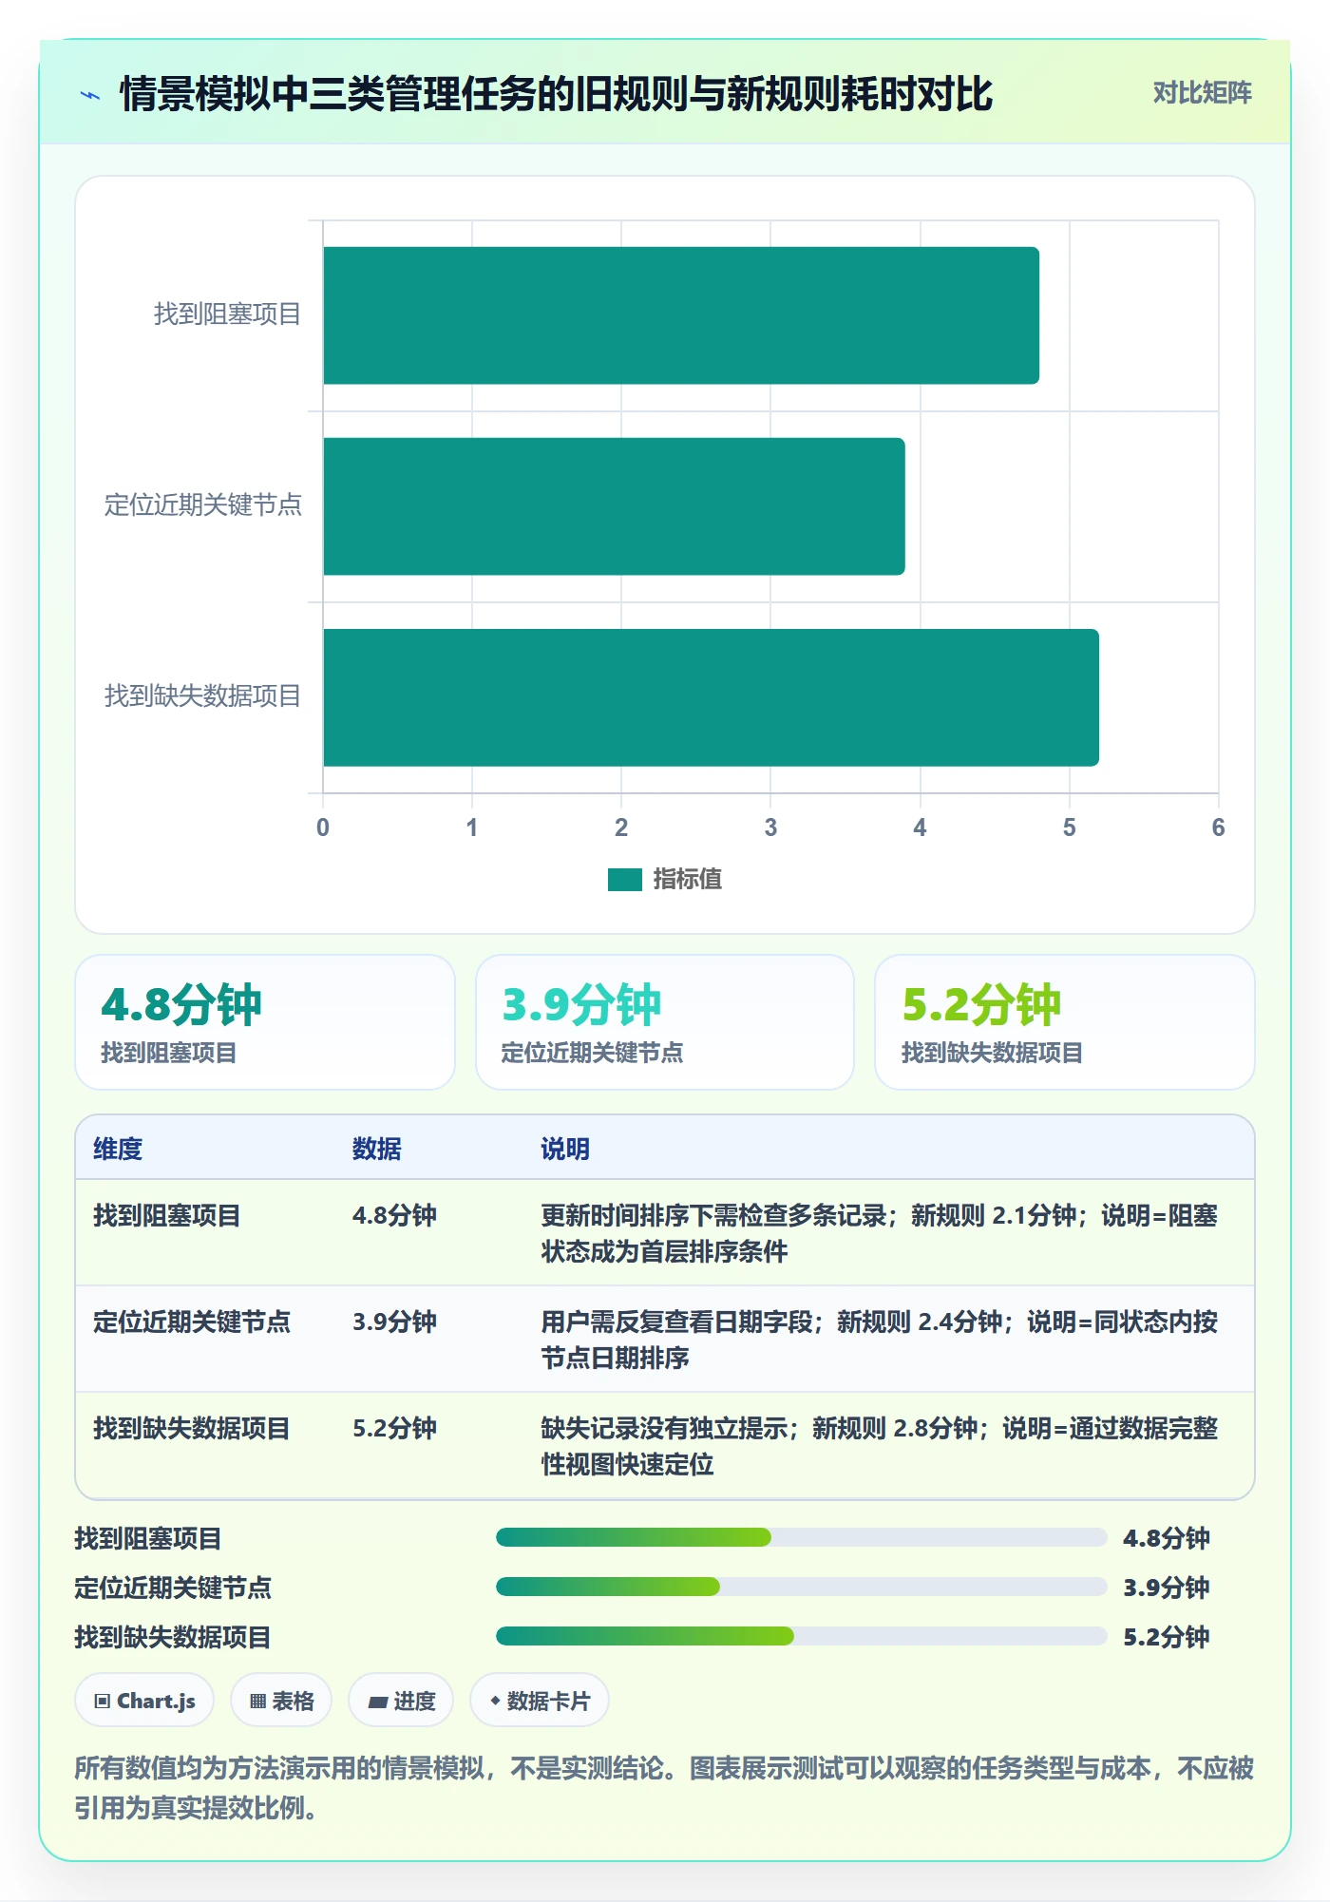Screen dimensions: 1330x1902
Task: Click description starting 用户需反复查看日期字段
Action: coord(880,1340)
